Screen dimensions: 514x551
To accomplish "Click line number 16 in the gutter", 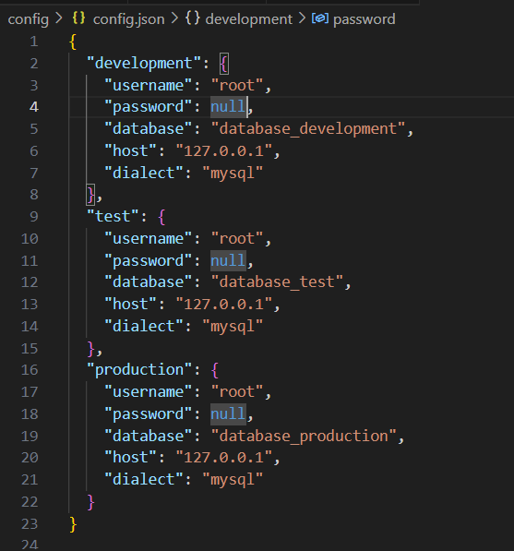I will [x=30, y=370].
